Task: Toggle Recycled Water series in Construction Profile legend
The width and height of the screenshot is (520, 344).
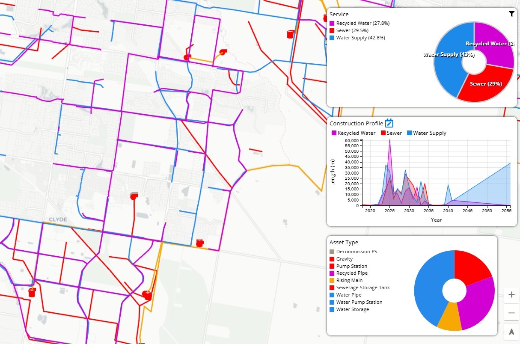Action: click(353, 133)
